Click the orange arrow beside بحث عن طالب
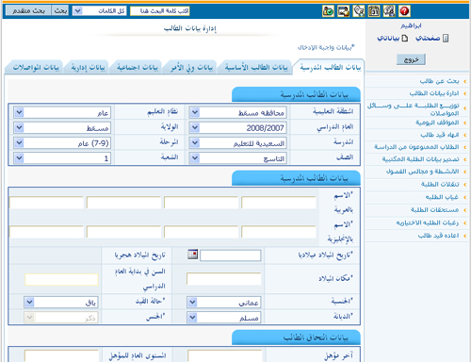Image resolution: width=471 pixels, height=362 pixels. (464, 82)
